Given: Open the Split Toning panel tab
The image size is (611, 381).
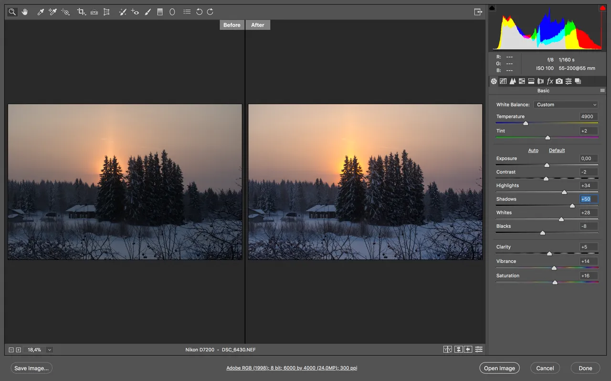Looking at the screenshot, I should tap(531, 81).
